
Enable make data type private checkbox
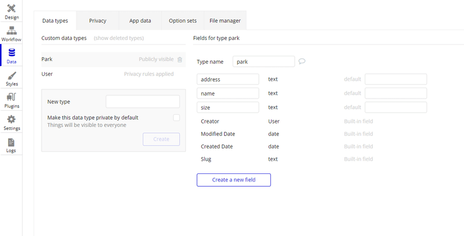click(x=176, y=118)
